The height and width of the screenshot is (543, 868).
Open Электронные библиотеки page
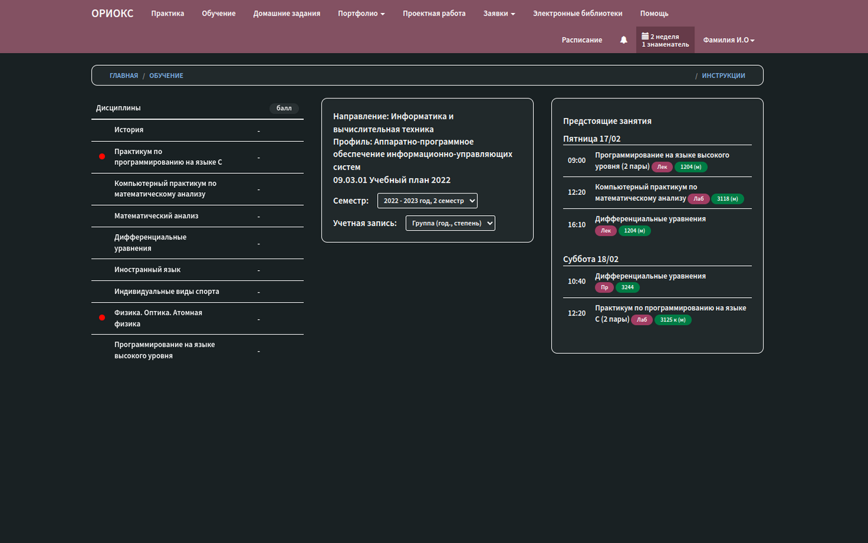pos(578,14)
